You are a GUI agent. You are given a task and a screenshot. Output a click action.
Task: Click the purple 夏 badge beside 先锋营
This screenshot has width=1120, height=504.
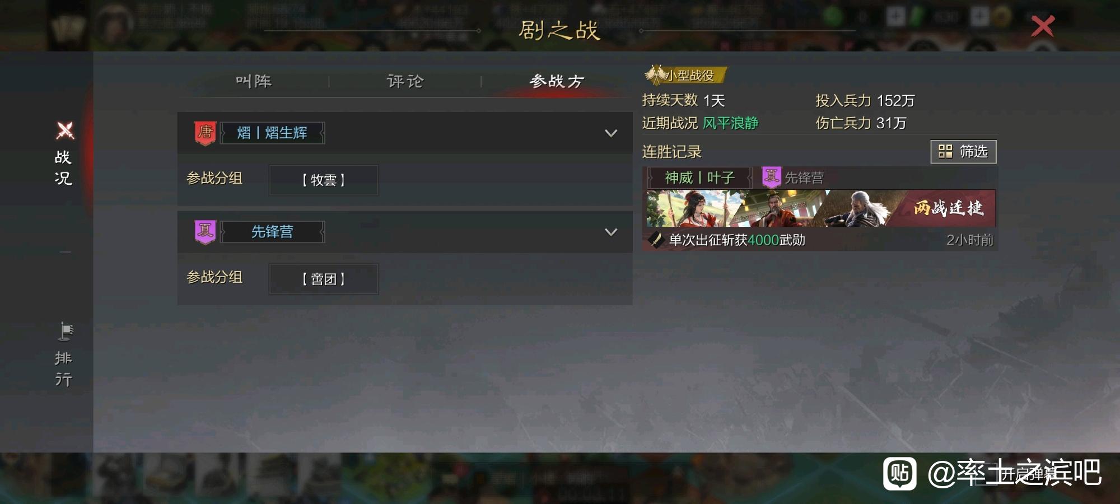coord(205,232)
